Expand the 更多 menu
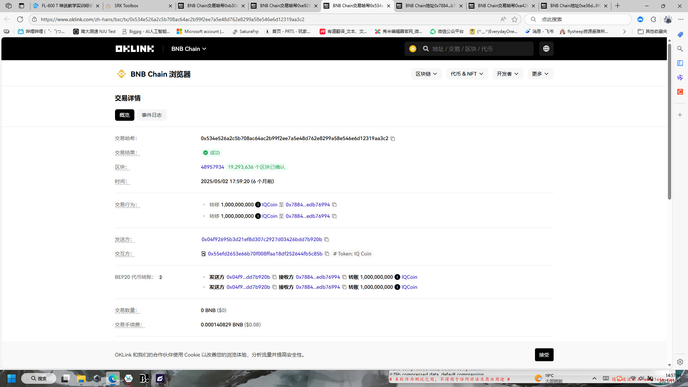This screenshot has height=387, width=688. click(540, 74)
